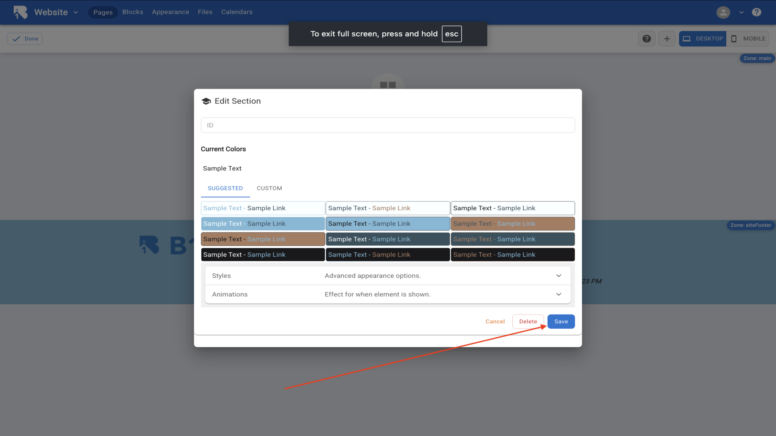
Task: Click the ID input field
Action: (388, 125)
